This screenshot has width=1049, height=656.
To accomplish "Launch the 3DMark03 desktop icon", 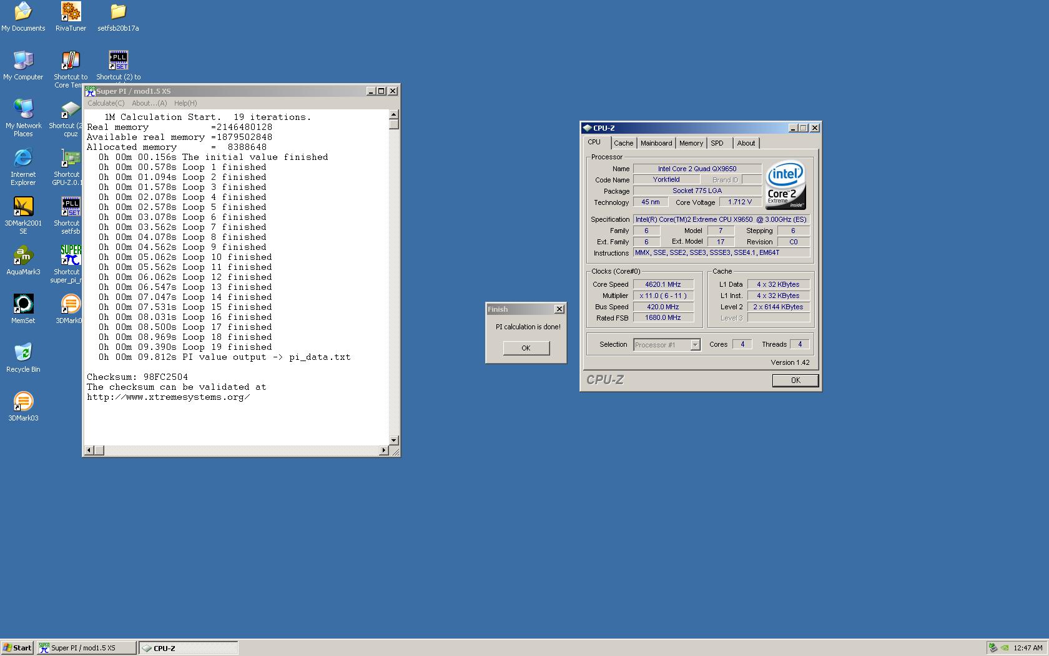I will click(23, 407).
